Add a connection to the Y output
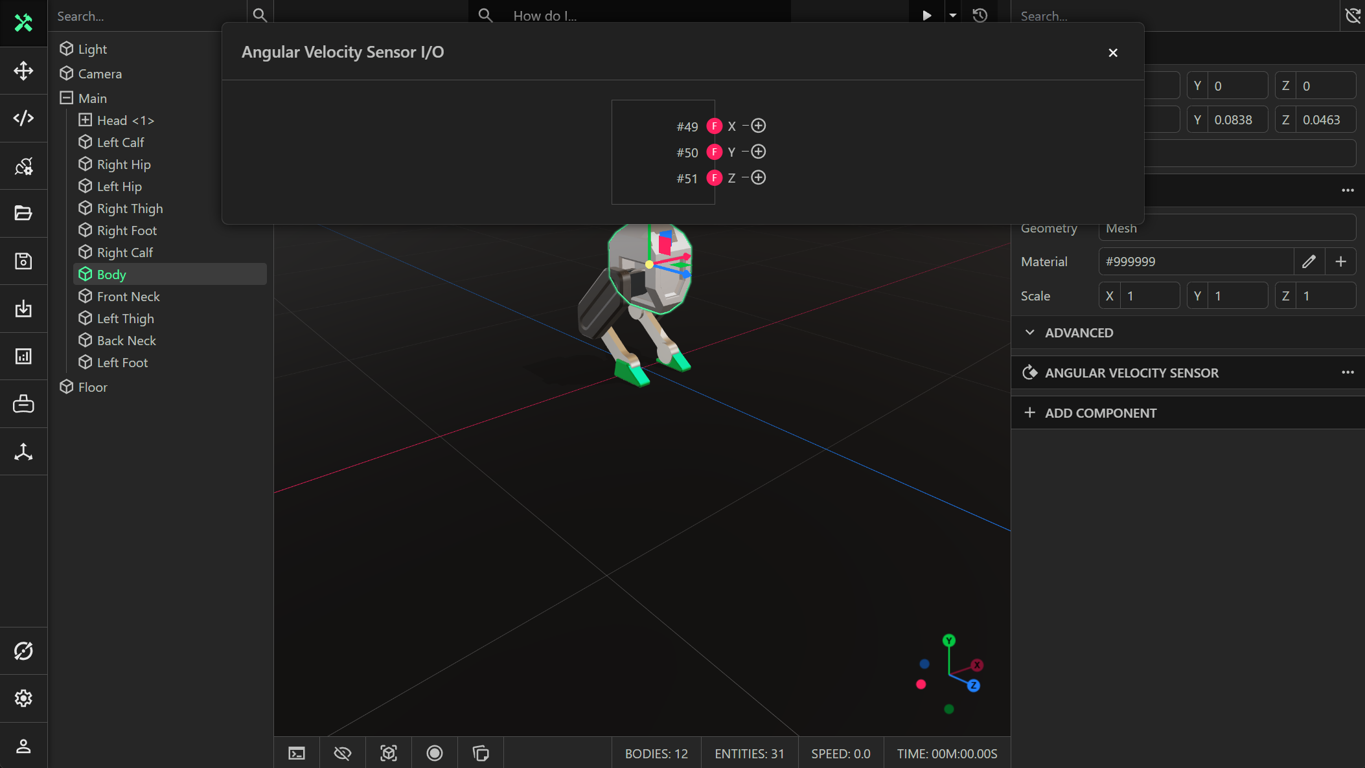 (759, 152)
